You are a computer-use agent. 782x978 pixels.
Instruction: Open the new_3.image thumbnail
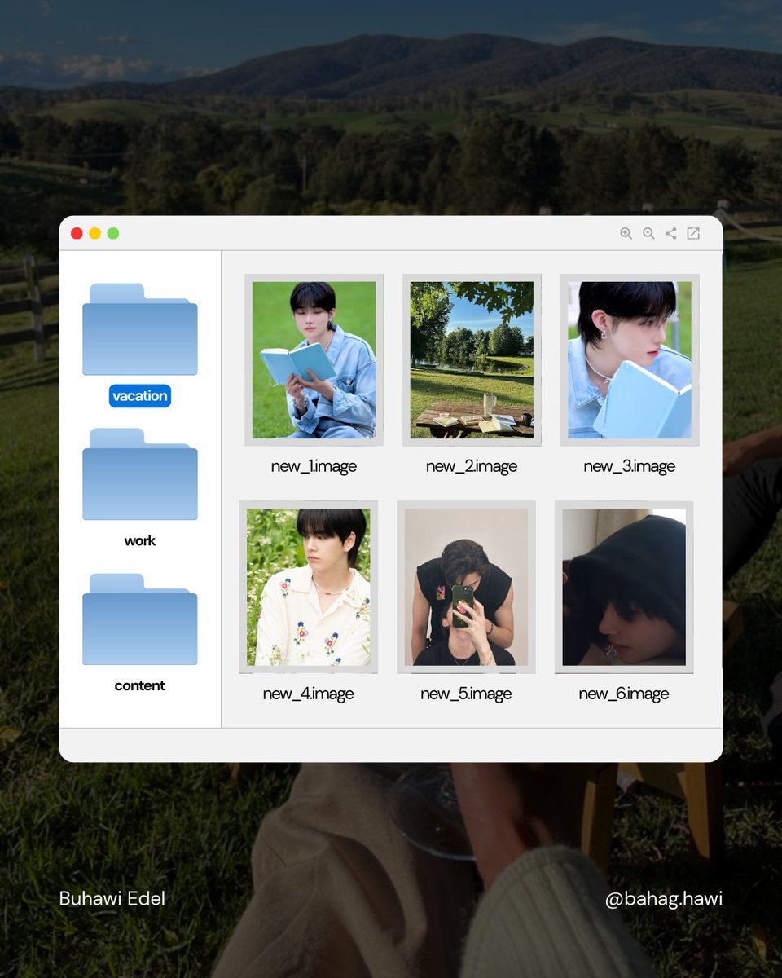pyautogui.click(x=630, y=359)
